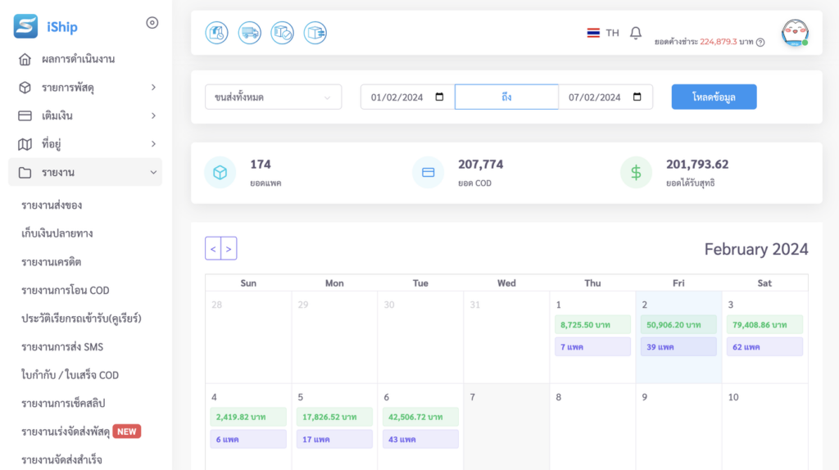Go to next calendar month
Viewport: 839px width, 470px height.
coord(229,248)
